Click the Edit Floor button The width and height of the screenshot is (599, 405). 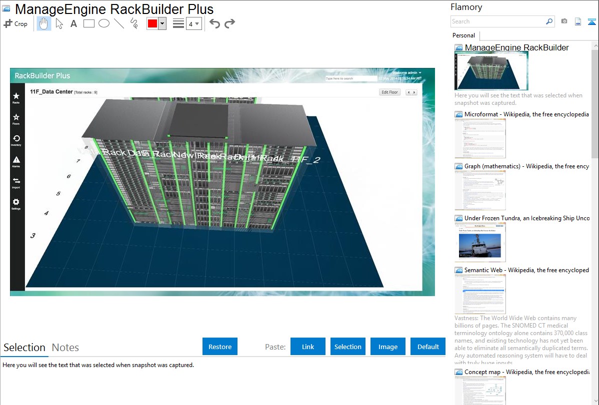[x=389, y=92]
